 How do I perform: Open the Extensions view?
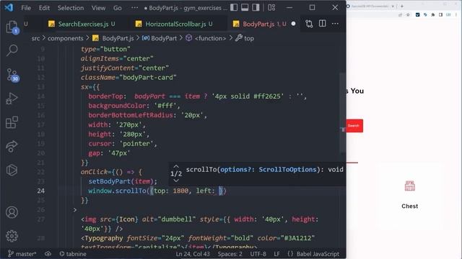(12, 122)
